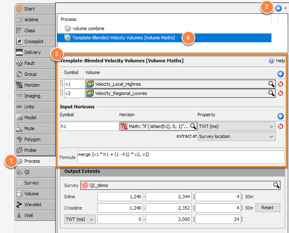Select the Process tab

tap(36, 161)
